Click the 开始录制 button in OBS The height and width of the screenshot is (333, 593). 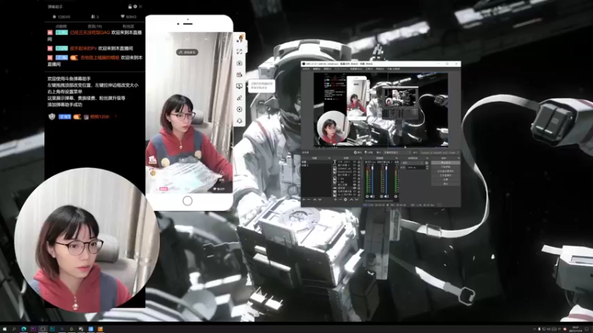[445, 167]
